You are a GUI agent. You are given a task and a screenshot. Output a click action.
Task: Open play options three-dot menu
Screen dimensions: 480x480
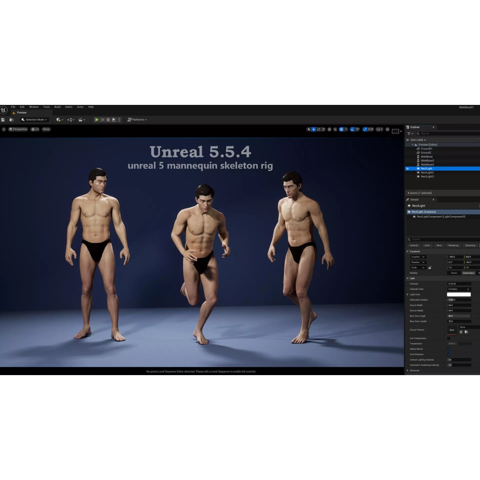click(120, 120)
